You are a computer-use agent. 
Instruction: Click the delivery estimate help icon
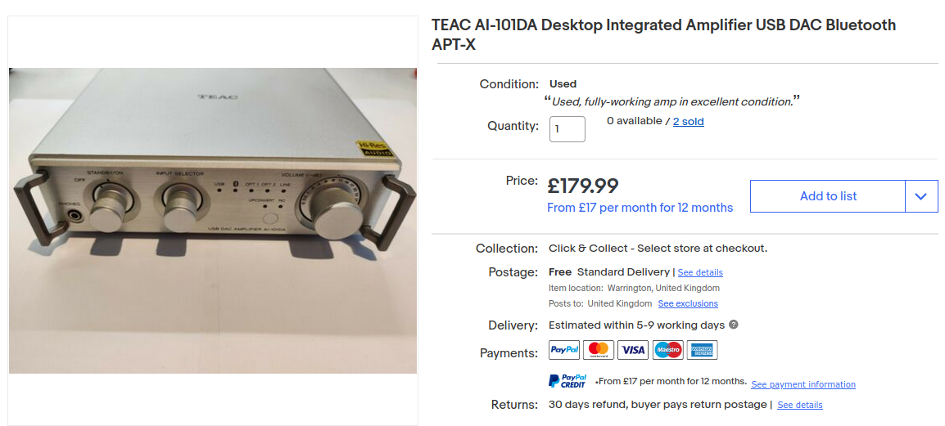click(x=734, y=325)
